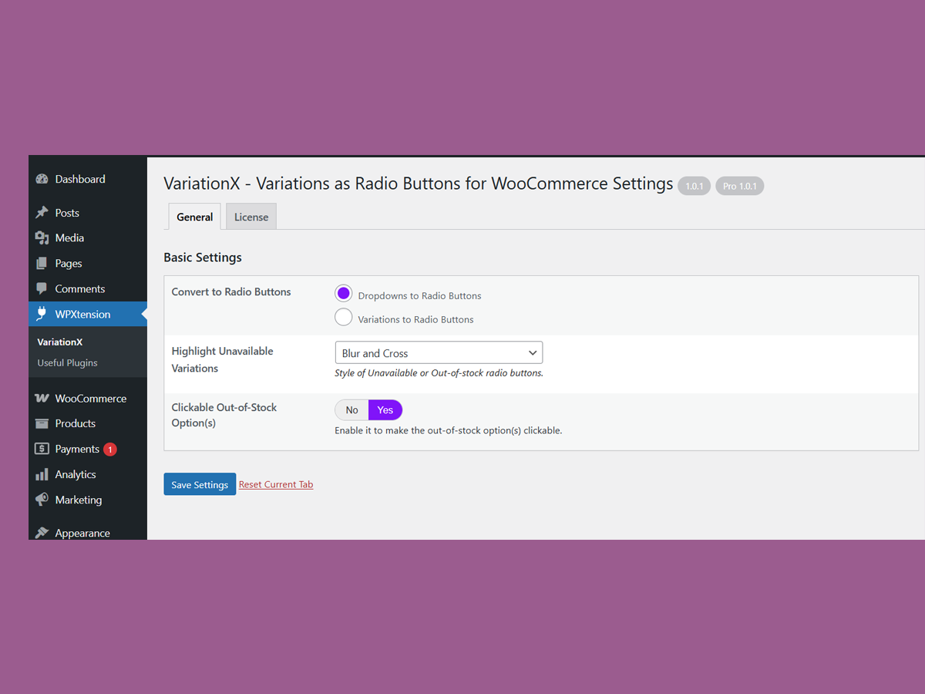Click the Reset Current Tab link
Image resolution: width=925 pixels, height=694 pixels.
276,484
